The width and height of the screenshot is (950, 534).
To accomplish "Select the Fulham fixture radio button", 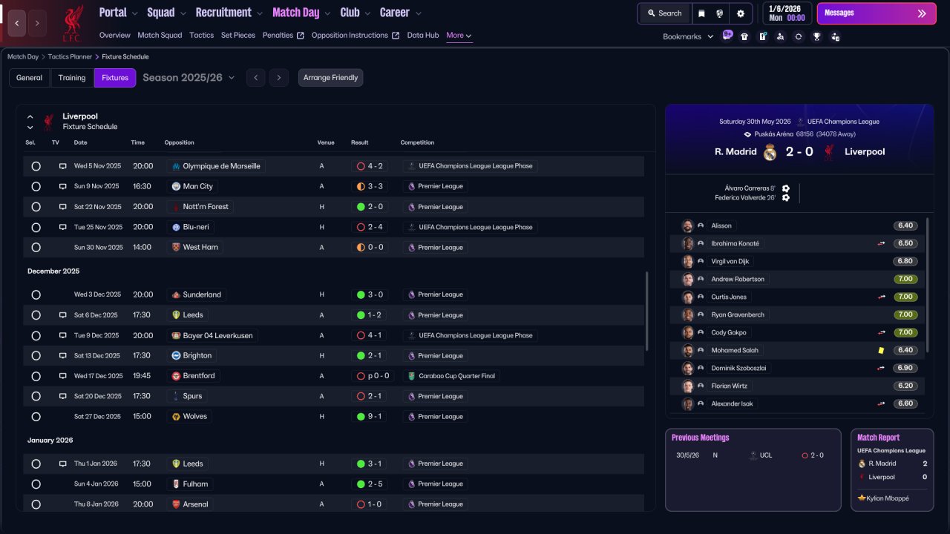I will [x=36, y=484].
